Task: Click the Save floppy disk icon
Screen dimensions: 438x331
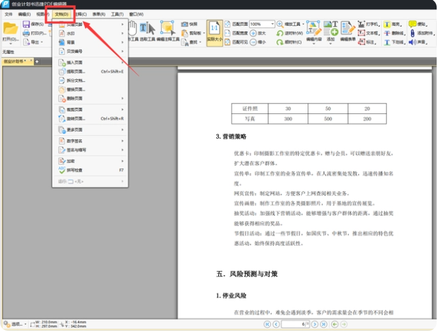Action: 26,25
